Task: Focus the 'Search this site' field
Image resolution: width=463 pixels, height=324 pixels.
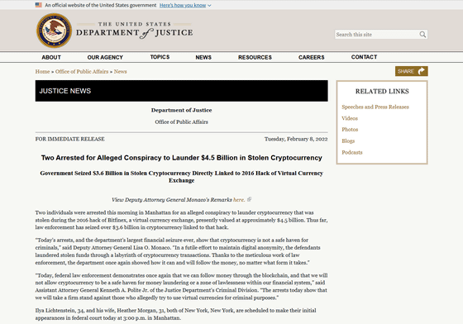Action: tap(381, 35)
